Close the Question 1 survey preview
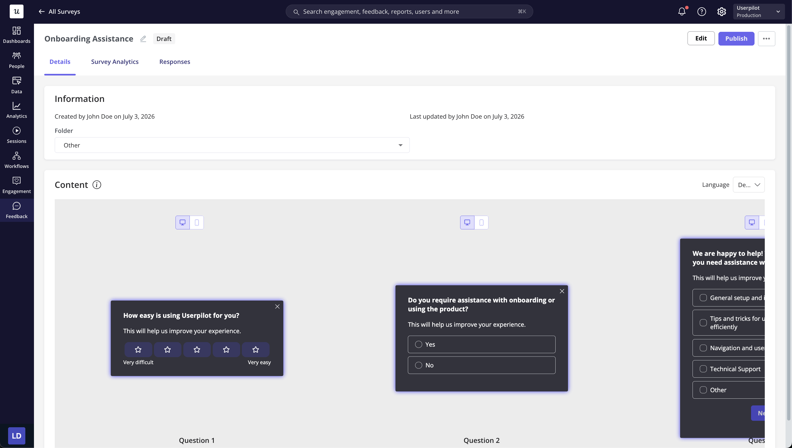Screen dimensions: 792x448 [x=277, y=306]
